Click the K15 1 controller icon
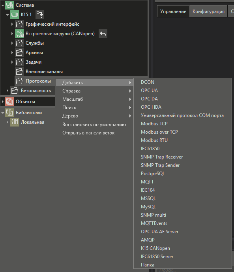This screenshot has width=234, height=272. 15,15
